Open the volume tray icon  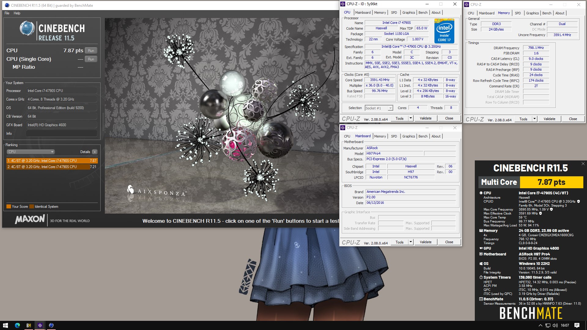click(555, 325)
